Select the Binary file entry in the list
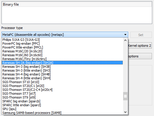Image resolution: width=154 pixels, height=116 pixels. [x=77, y=4]
